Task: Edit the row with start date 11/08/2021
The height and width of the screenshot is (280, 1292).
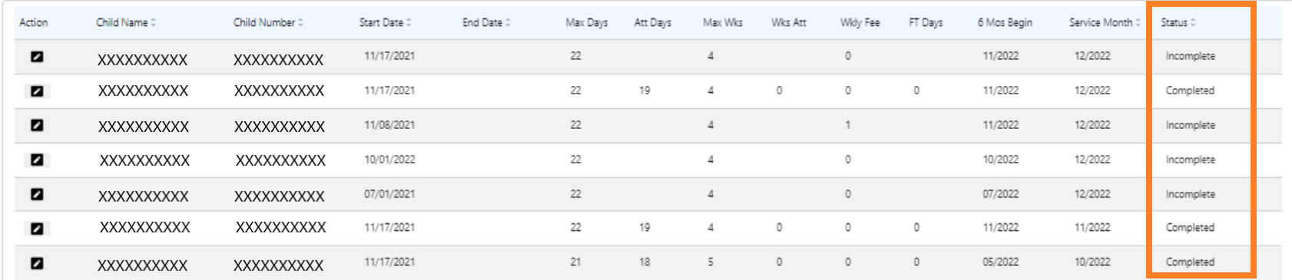Action: click(37, 125)
